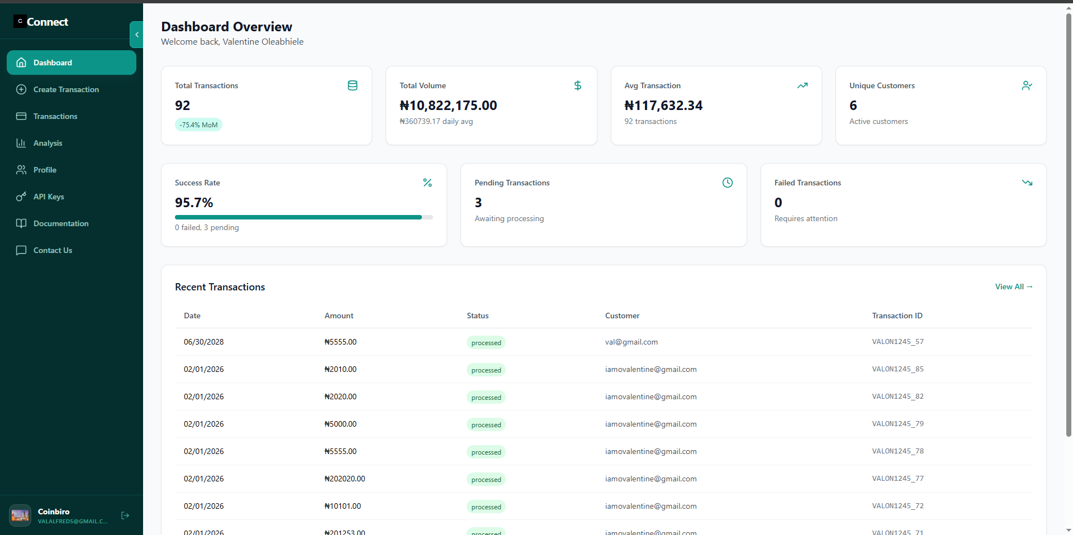Click the Coinbiro account avatar thumbnail
This screenshot has height=535, width=1073.
21,515
